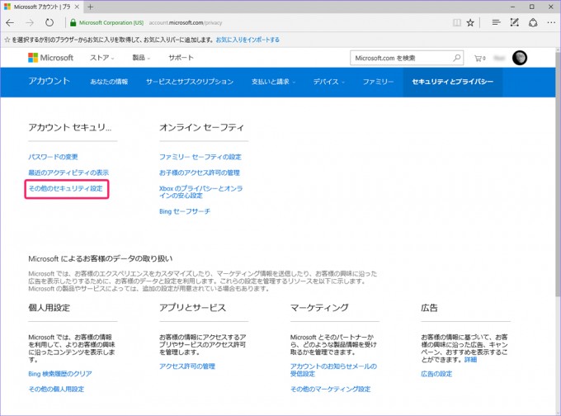Viewport: 561px width, 416px height.
Task: Click the green padlock security icon
Action: point(73,23)
